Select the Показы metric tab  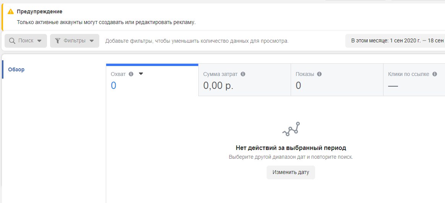(337, 80)
